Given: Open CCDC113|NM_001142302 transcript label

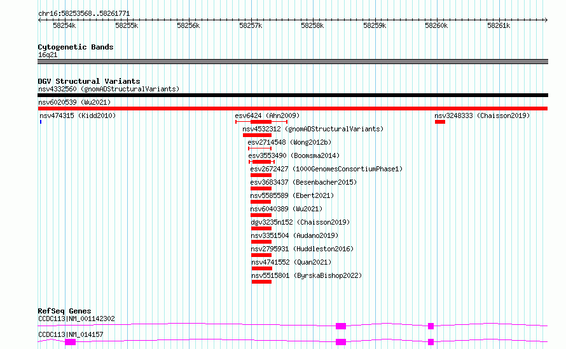Looking at the screenshot, I should click(76, 319).
